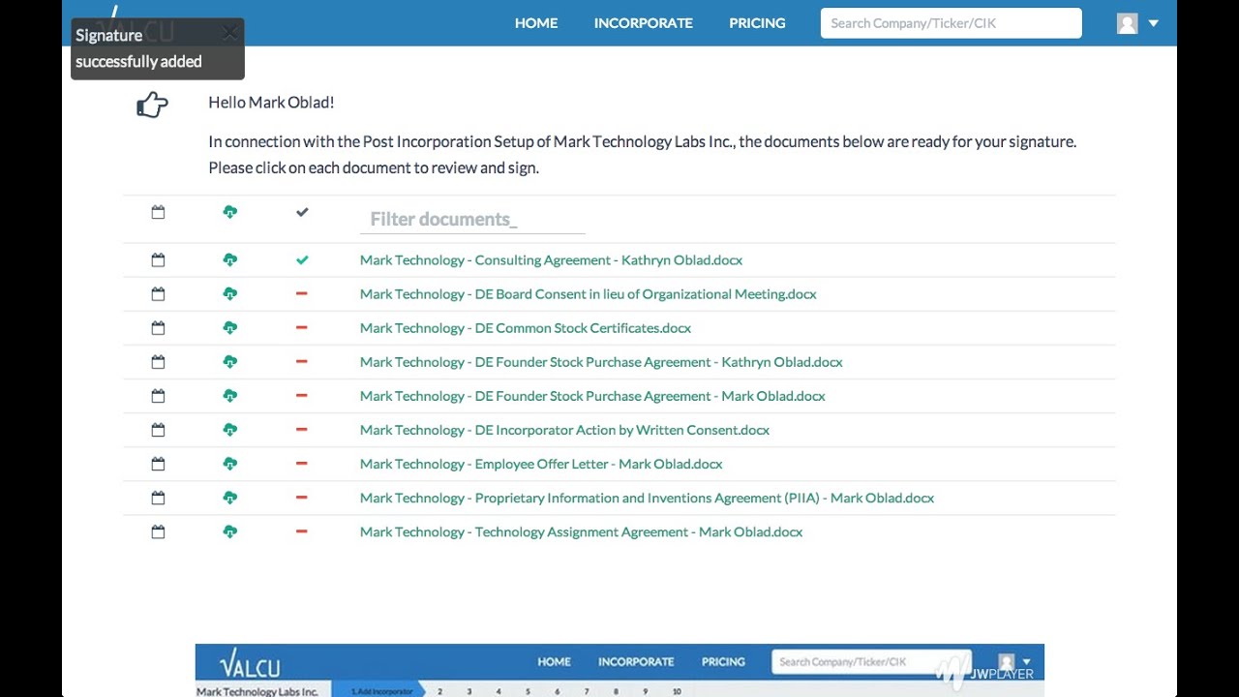Click calendar icon for PIIA row
The image size is (1239, 697).
pos(159,498)
